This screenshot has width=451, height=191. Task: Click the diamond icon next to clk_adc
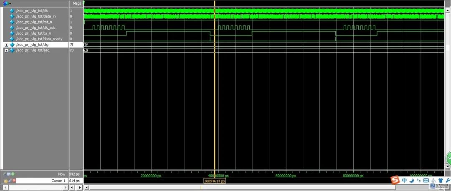click(x=12, y=28)
